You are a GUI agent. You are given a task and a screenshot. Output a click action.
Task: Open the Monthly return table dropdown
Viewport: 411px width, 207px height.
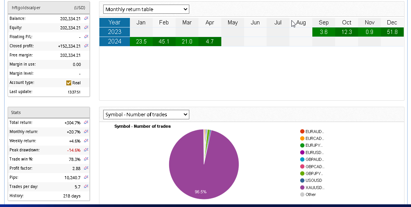point(146,9)
